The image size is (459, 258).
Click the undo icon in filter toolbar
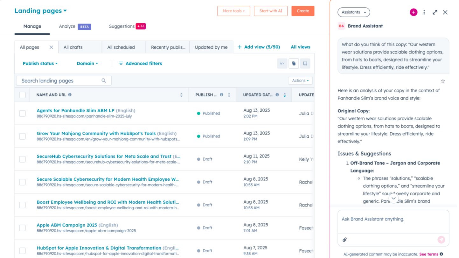(282, 64)
